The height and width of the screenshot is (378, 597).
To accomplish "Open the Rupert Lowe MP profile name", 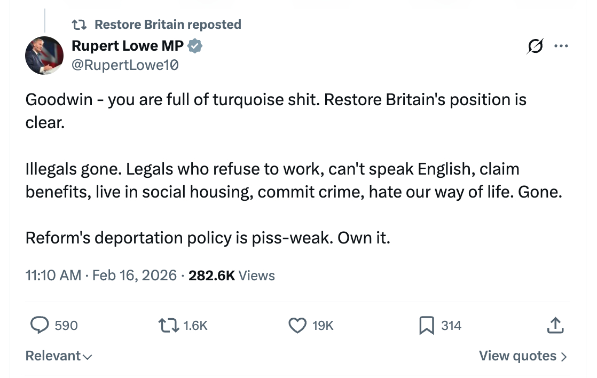I will click(x=128, y=47).
